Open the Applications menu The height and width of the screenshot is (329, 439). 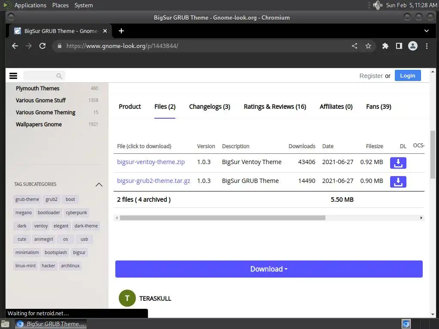tap(30, 5)
